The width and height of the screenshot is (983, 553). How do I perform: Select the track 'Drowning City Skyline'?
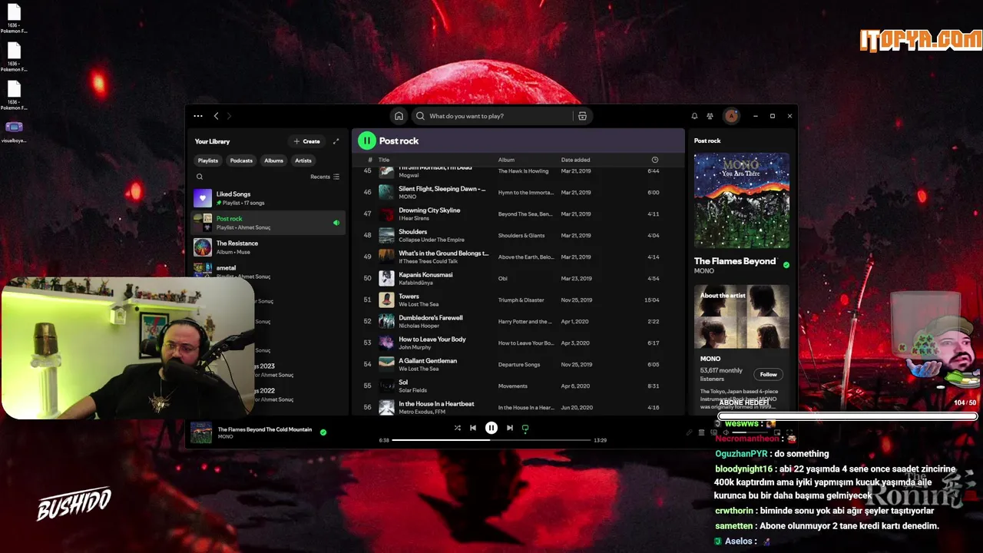click(518, 214)
